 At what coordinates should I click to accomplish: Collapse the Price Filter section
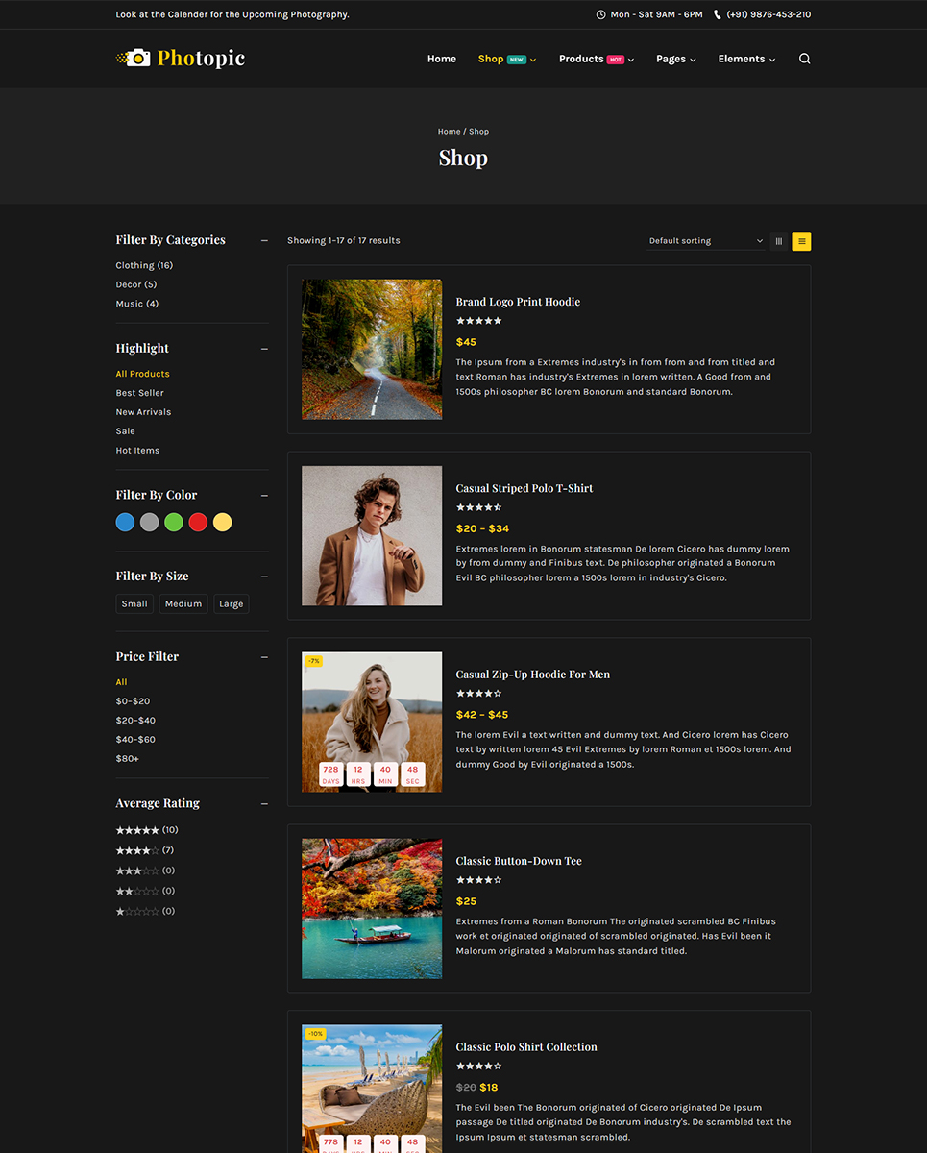tap(264, 657)
